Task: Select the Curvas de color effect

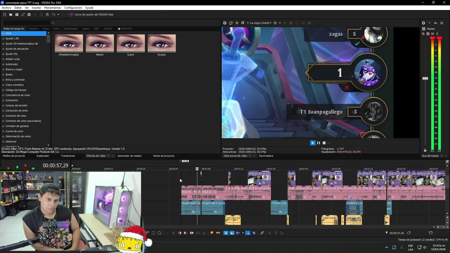Action: [x=14, y=131]
